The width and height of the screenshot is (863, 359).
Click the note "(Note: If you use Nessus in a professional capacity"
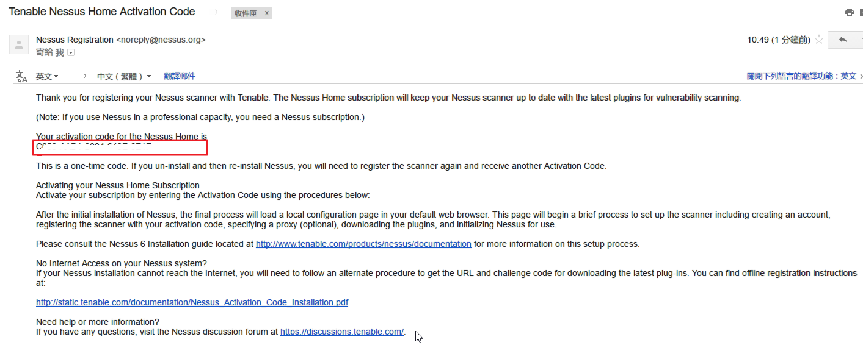pyautogui.click(x=200, y=117)
